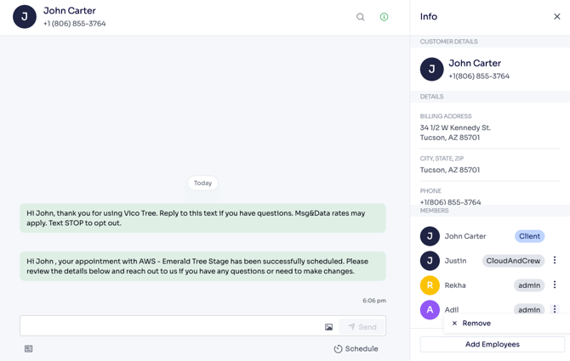The height and width of the screenshot is (361, 570).
Task: Click the green info icon in header
Action: [x=384, y=17]
